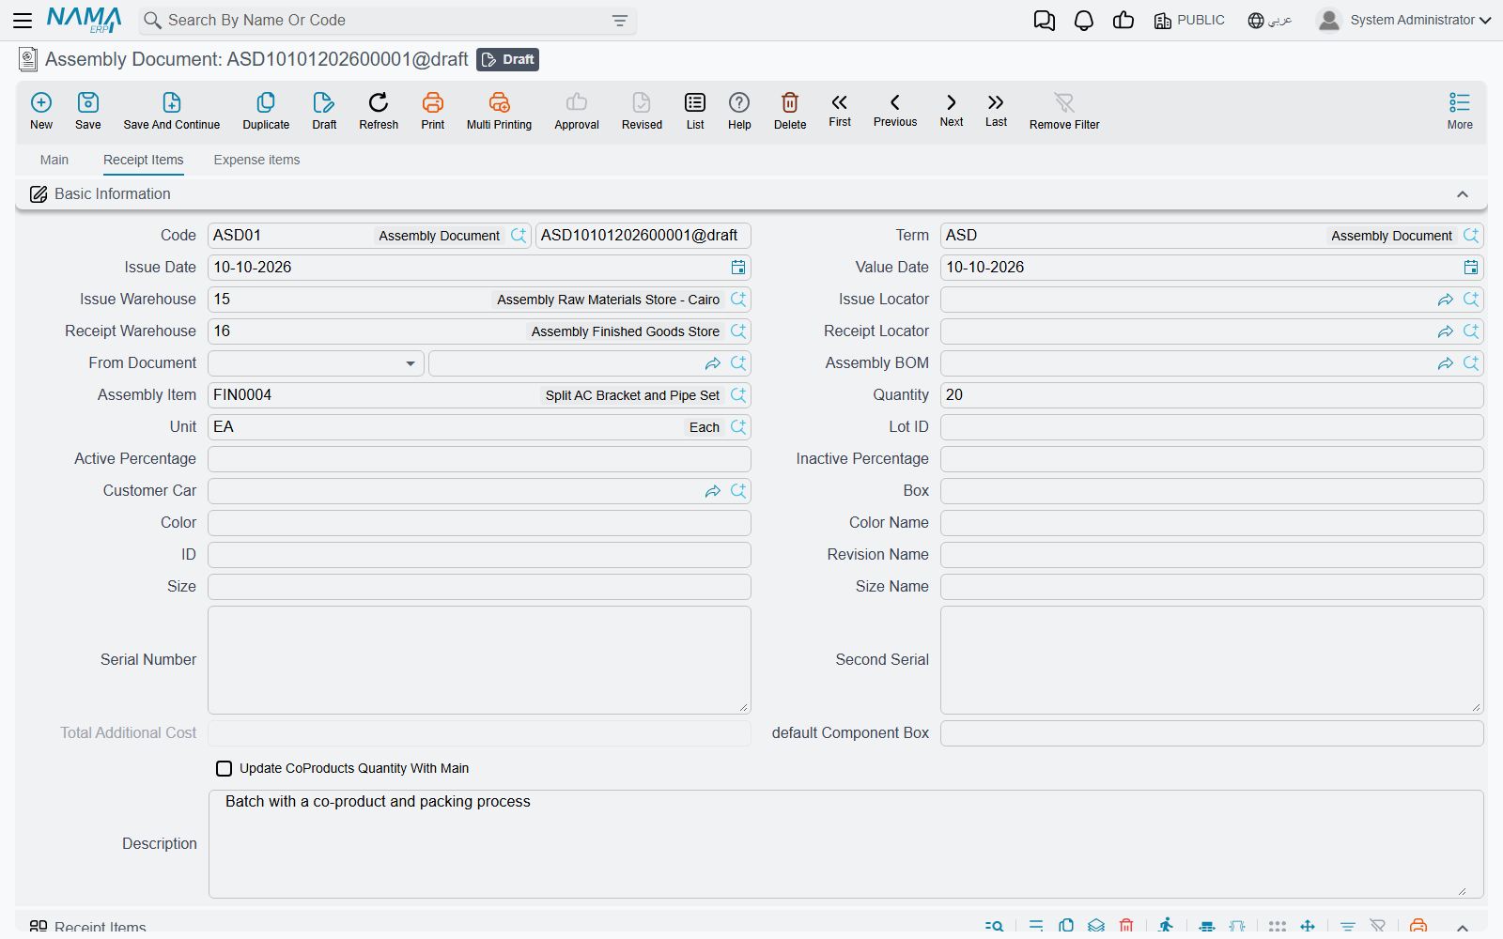
Task: Click the Approval toolbar button
Action: [x=577, y=111]
